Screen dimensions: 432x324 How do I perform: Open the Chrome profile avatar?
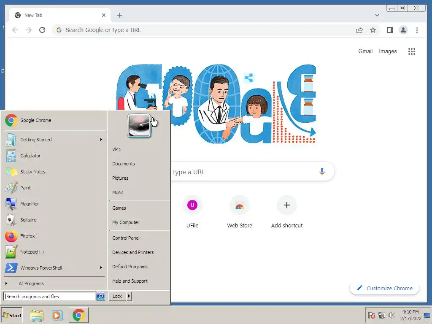click(403, 30)
